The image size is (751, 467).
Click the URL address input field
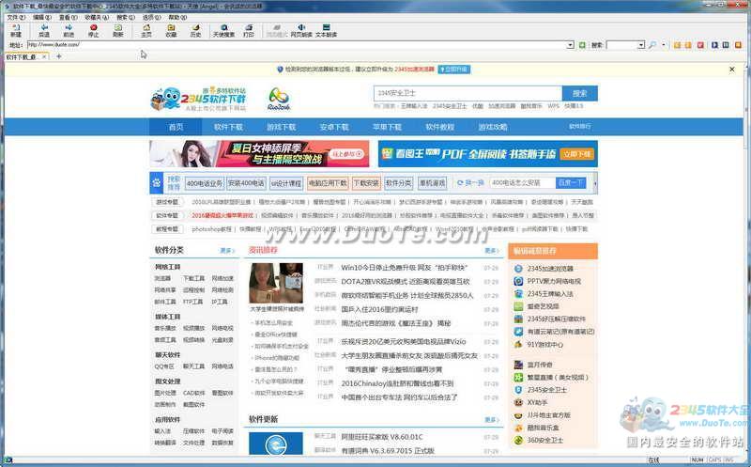pos(297,44)
